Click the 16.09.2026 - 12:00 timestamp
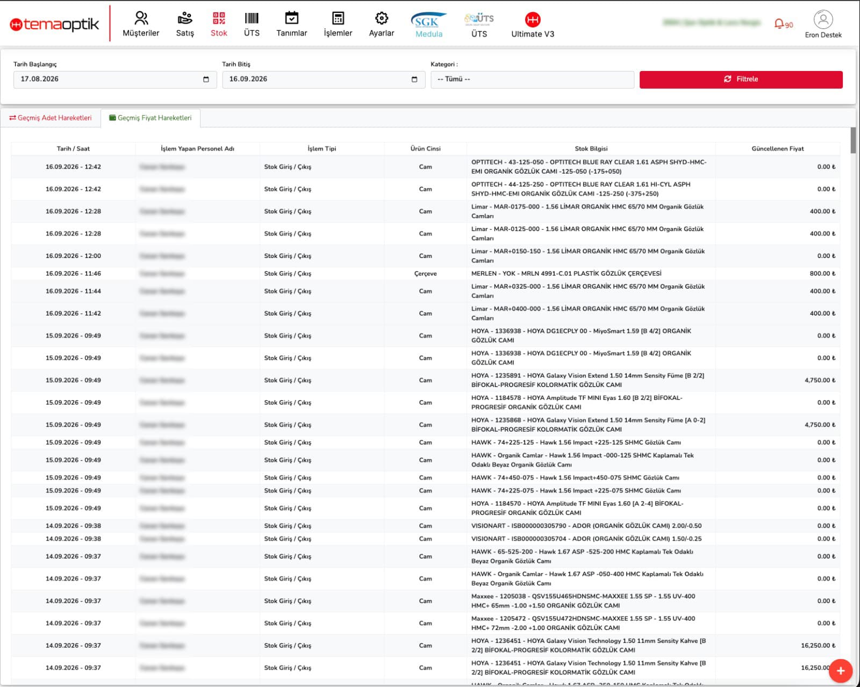This screenshot has width=860, height=687. coord(73,256)
